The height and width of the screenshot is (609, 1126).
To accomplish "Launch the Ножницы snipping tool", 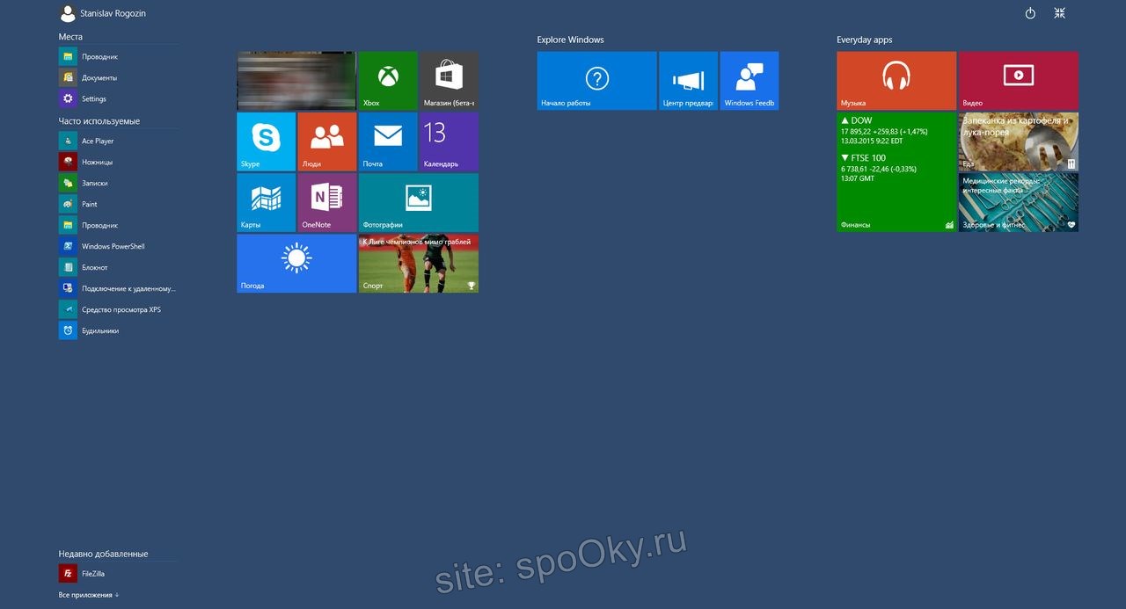I will [118, 163].
